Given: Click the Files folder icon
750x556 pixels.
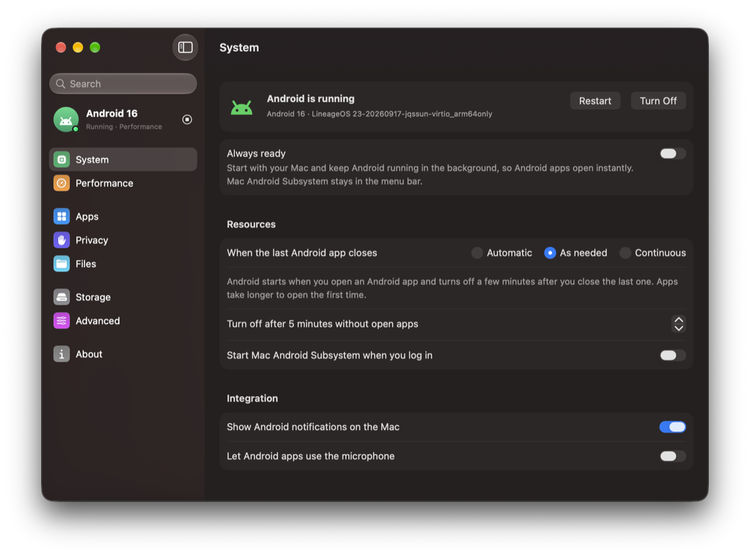Looking at the screenshot, I should (61, 264).
